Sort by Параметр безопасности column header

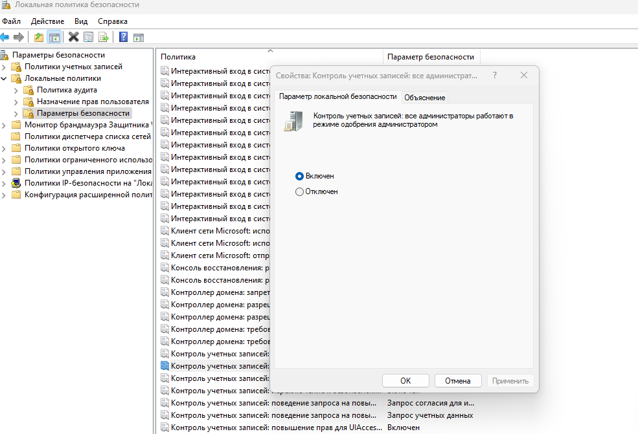pos(431,57)
